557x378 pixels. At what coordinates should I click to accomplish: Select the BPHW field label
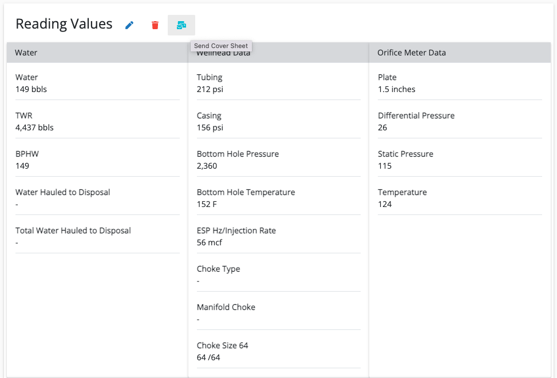click(27, 154)
